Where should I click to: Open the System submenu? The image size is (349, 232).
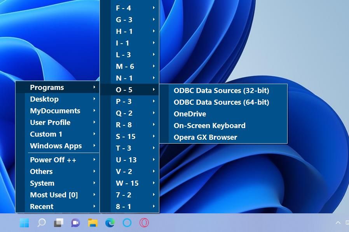click(58, 183)
